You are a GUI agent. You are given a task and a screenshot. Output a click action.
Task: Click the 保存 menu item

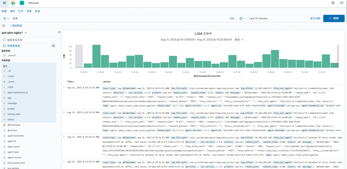click(x=13, y=11)
